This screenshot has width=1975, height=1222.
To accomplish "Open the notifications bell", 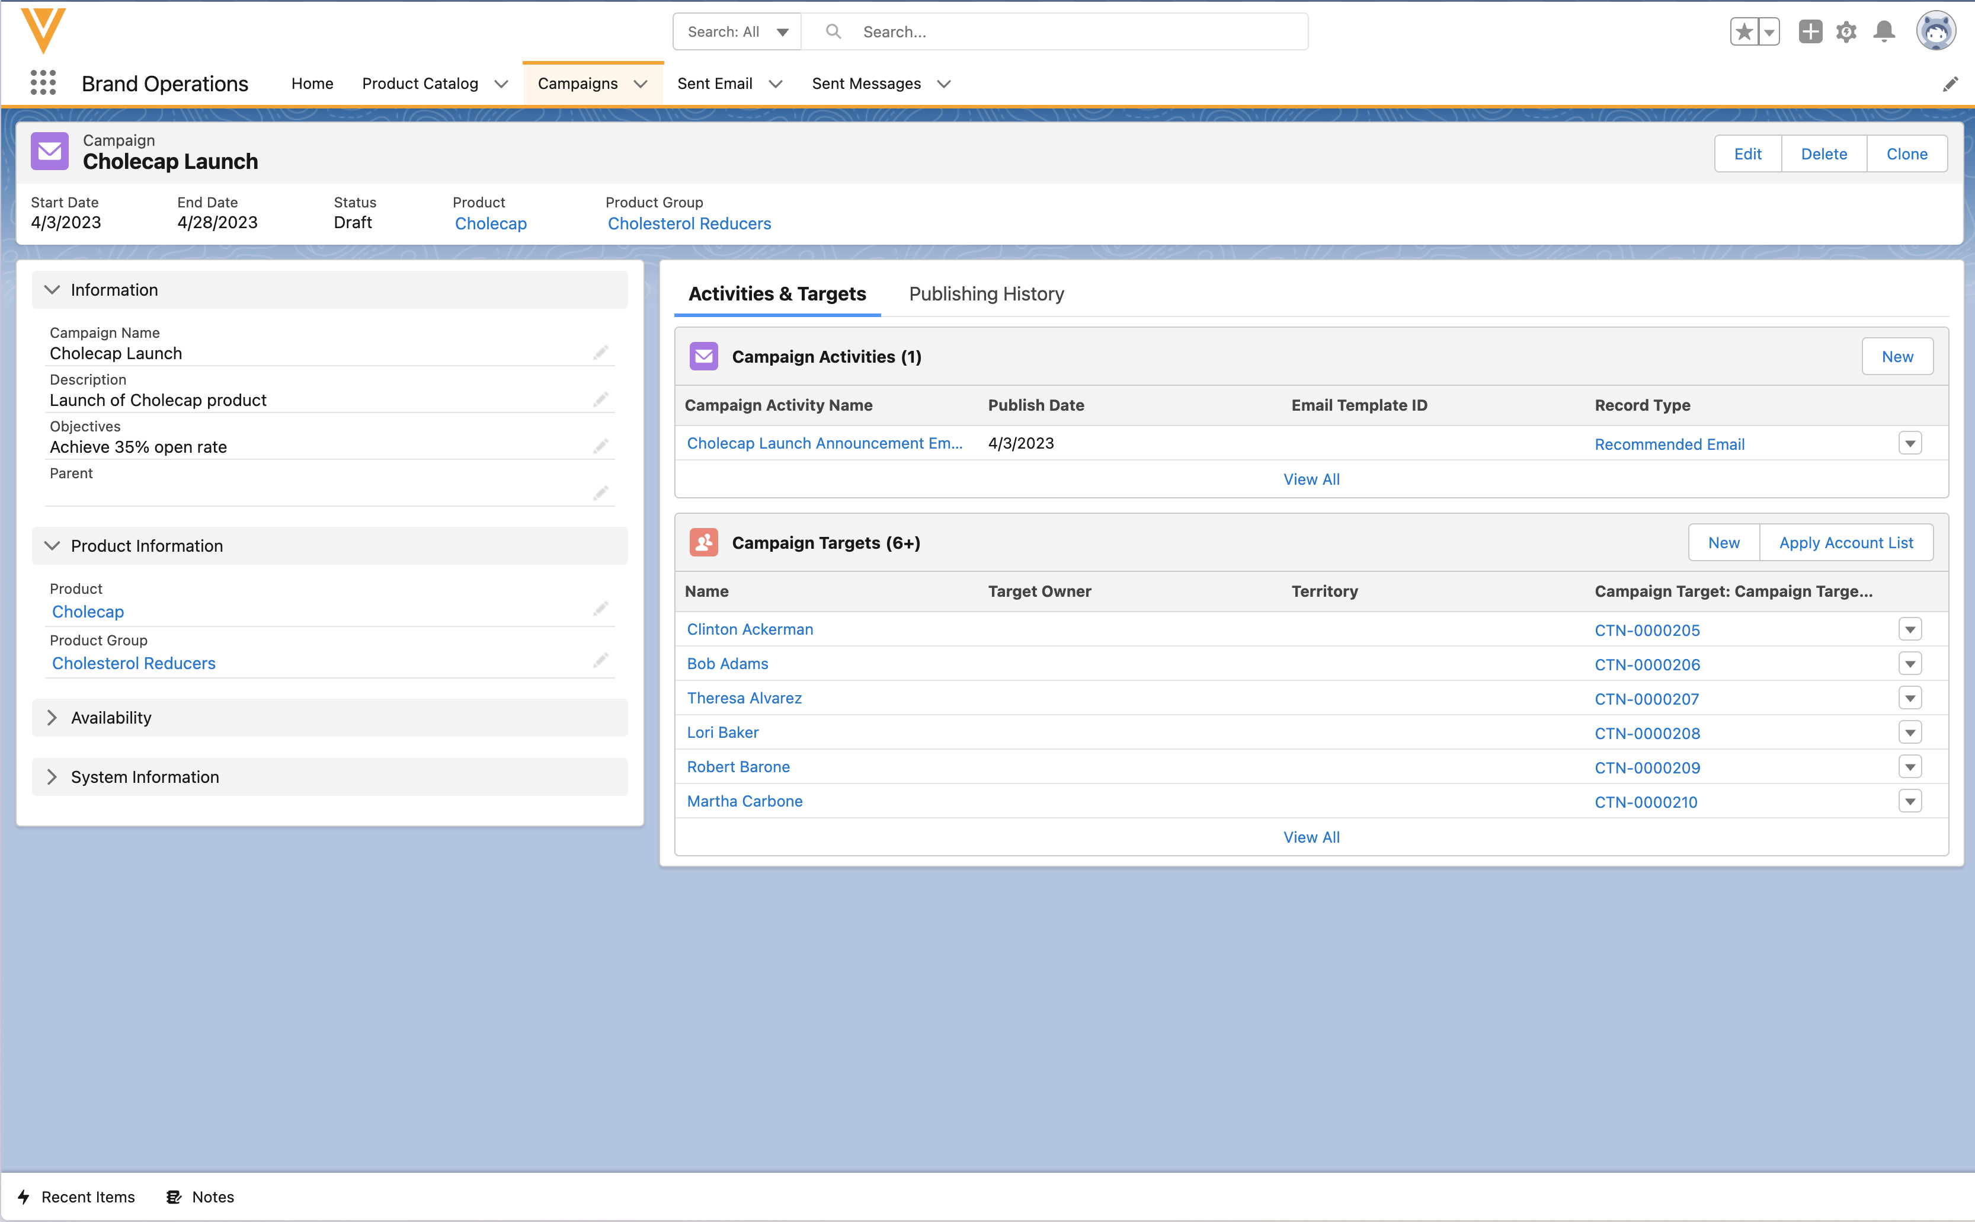I will (1884, 31).
